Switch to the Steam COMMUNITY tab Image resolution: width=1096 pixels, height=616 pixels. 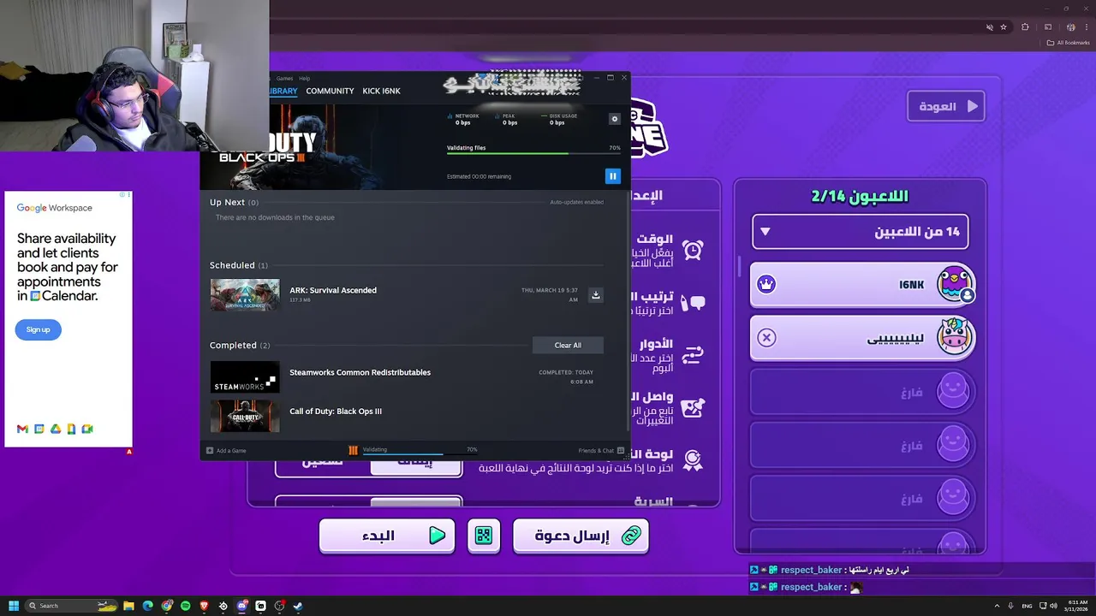coord(330,91)
